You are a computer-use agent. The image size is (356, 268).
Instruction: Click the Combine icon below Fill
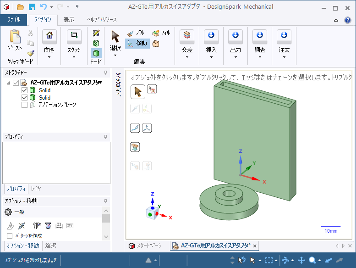(x=156, y=44)
